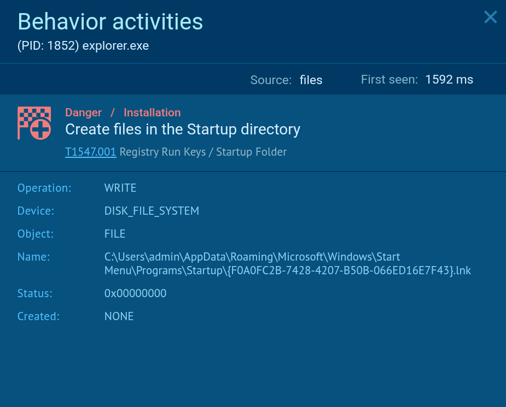Click the Installation category label
The height and width of the screenshot is (407, 506).
tap(152, 113)
